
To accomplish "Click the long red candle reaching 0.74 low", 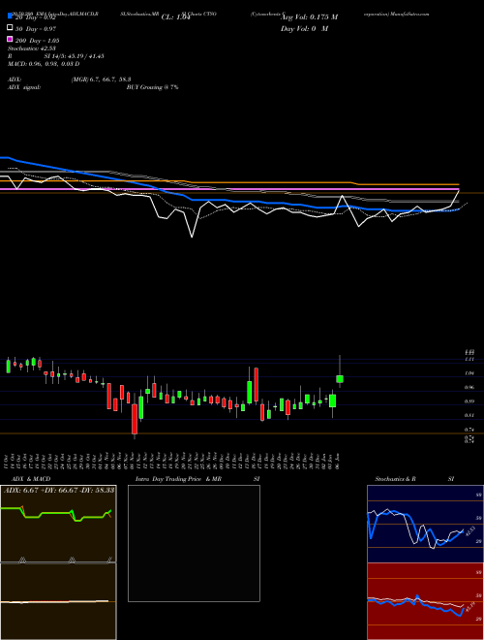I will click(135, 419).
